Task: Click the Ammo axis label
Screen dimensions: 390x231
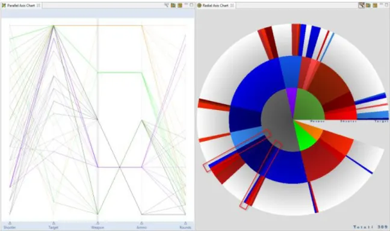Action: [141, 227]
